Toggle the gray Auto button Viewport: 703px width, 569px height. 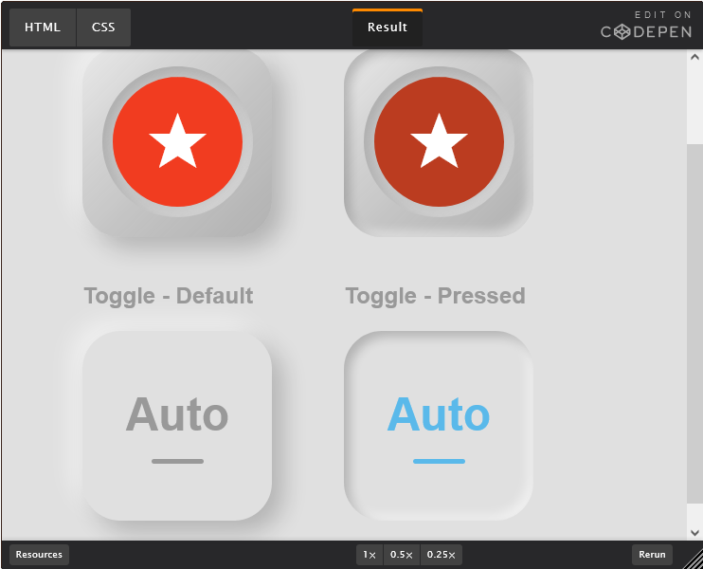pyautogui.click(x=177, y=426)
